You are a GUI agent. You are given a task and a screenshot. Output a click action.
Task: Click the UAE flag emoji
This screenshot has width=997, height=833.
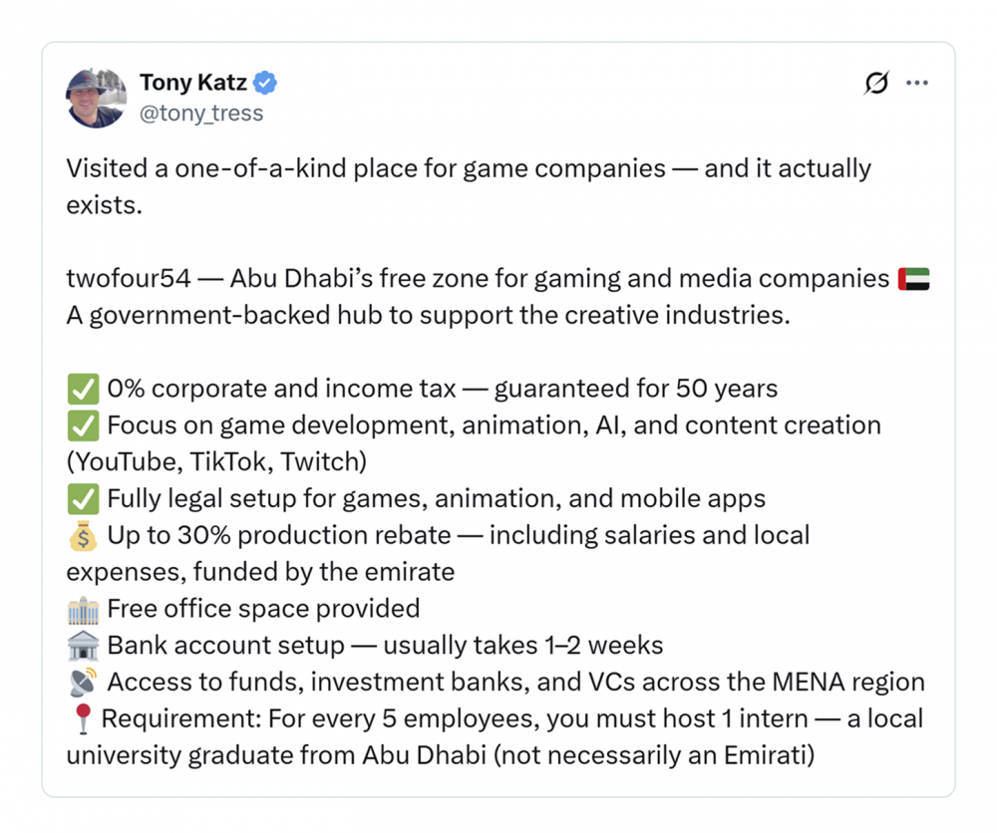(x=913, y=279)
